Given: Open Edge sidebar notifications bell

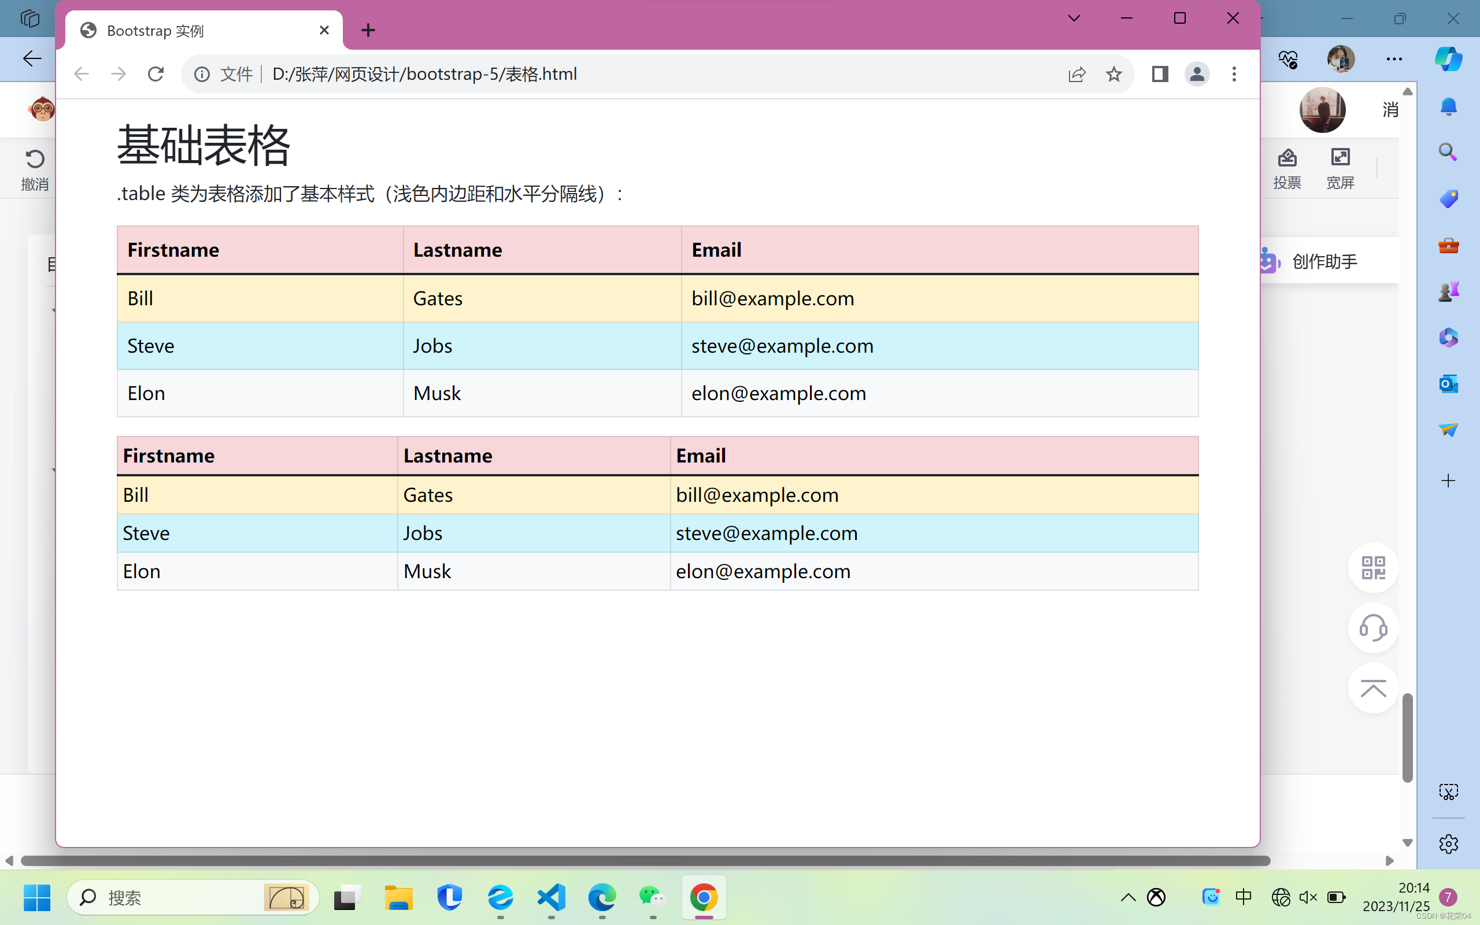Looking at the screenshot, I should coord(1448,107).
